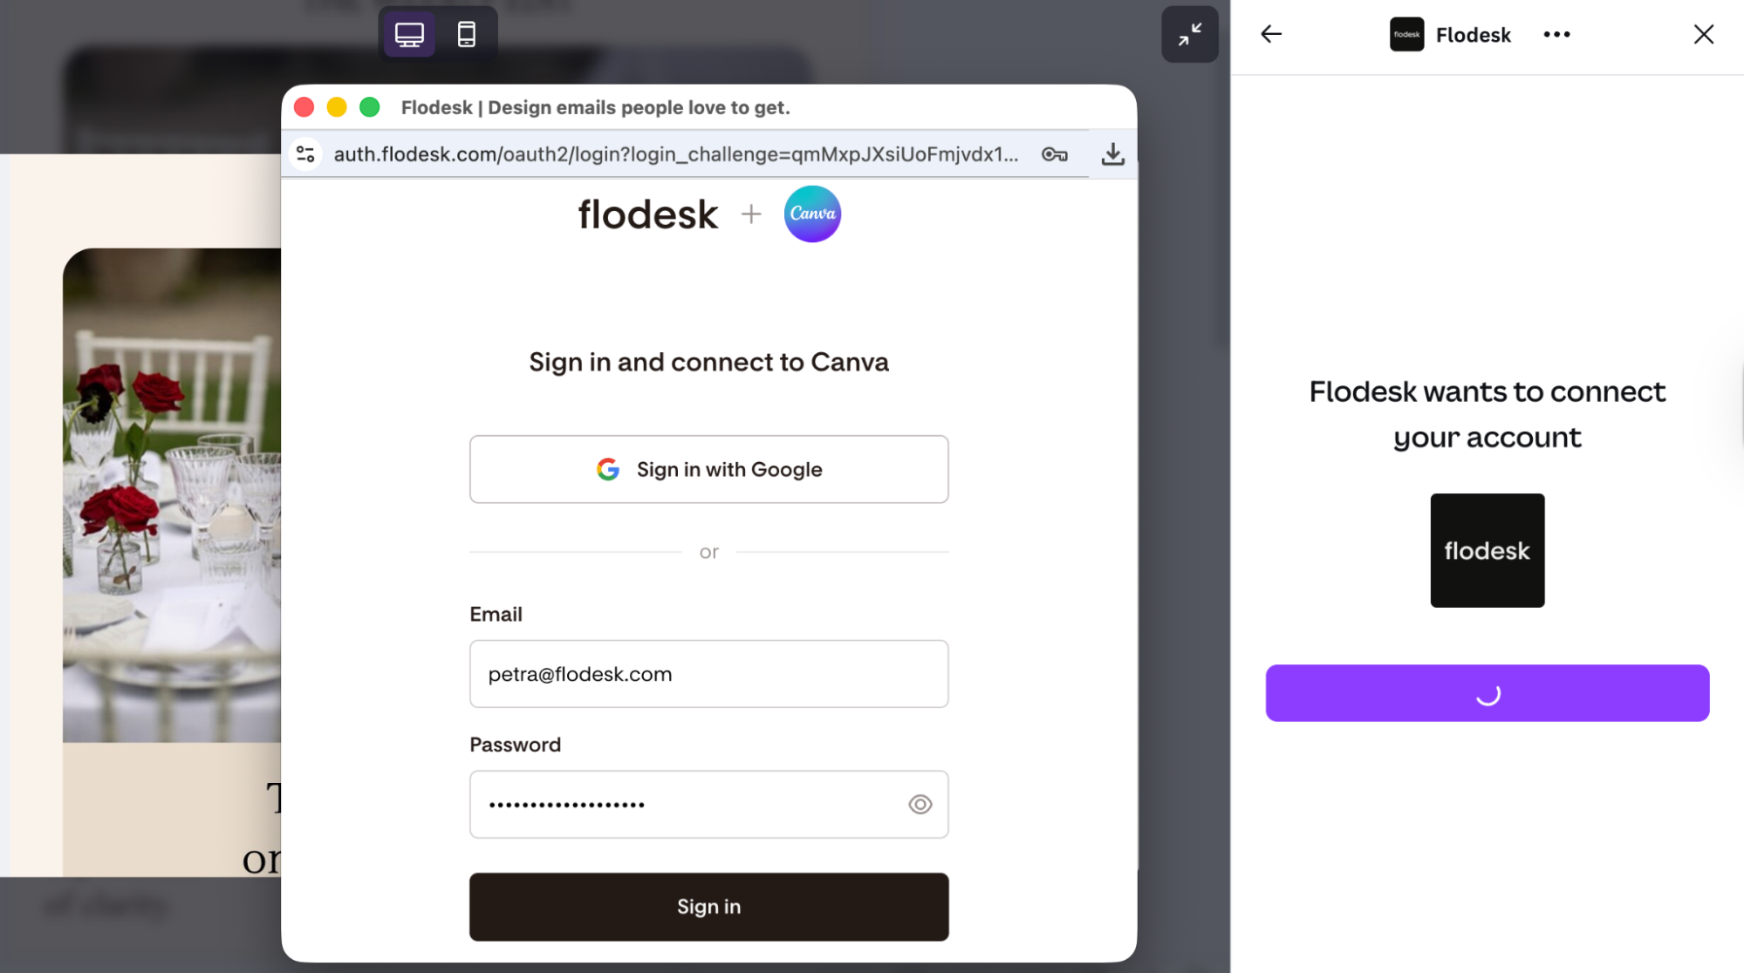This screenshot has width=1744, height=973.
Task: Sign in with Google
Action: (x=708, y=469)
